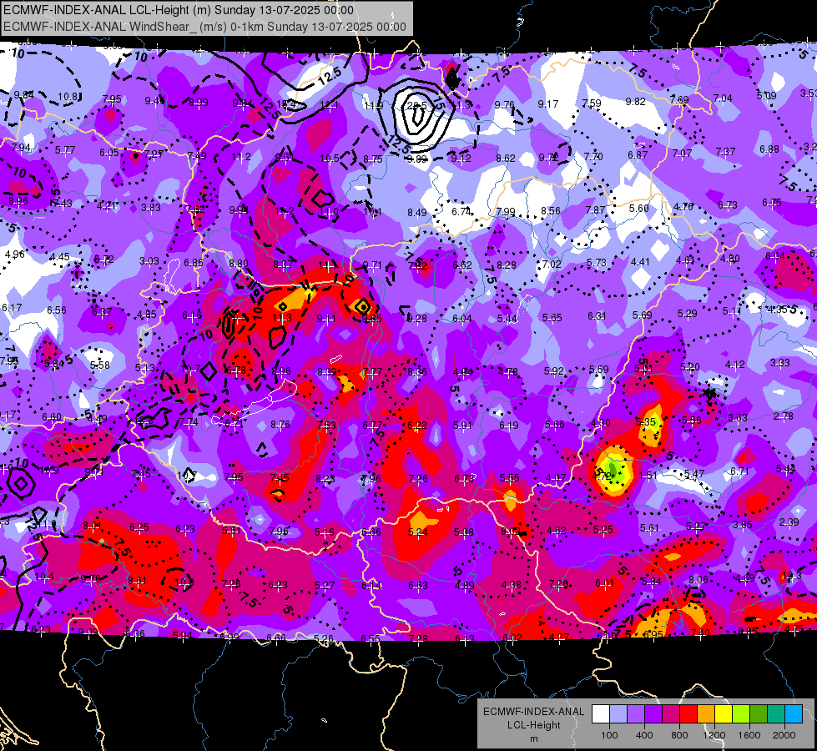
Task: Click the grid value 6.86
Action: coord(194,263)
